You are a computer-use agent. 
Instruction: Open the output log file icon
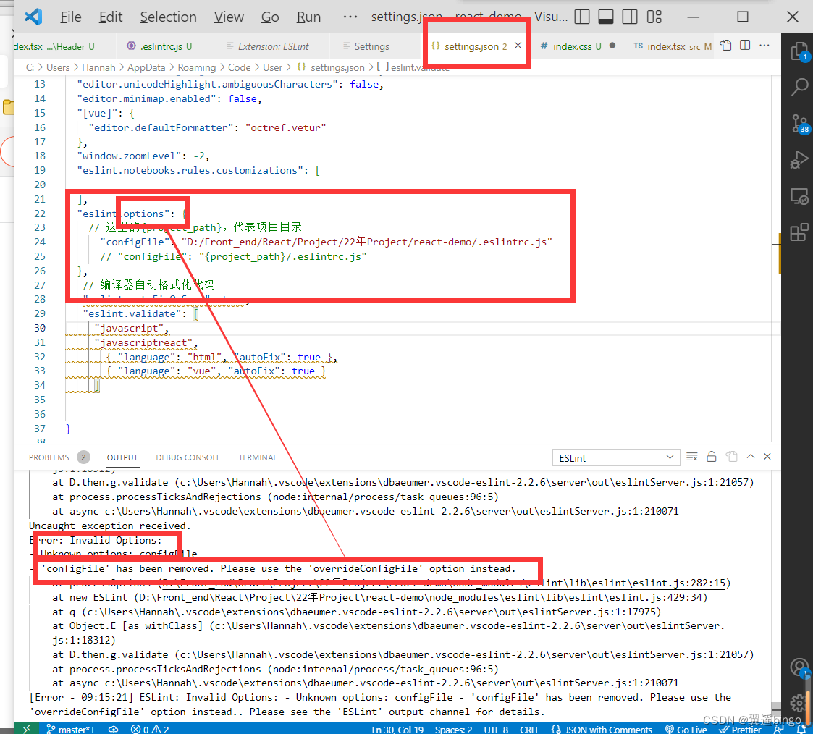pyautogui.click(x=732, y=457)
